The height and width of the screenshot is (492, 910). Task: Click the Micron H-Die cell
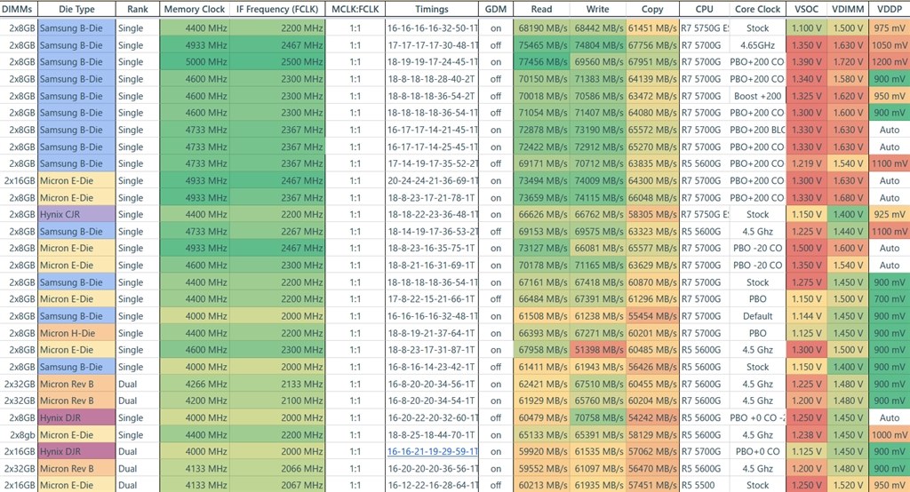click(x=76, y=333)
